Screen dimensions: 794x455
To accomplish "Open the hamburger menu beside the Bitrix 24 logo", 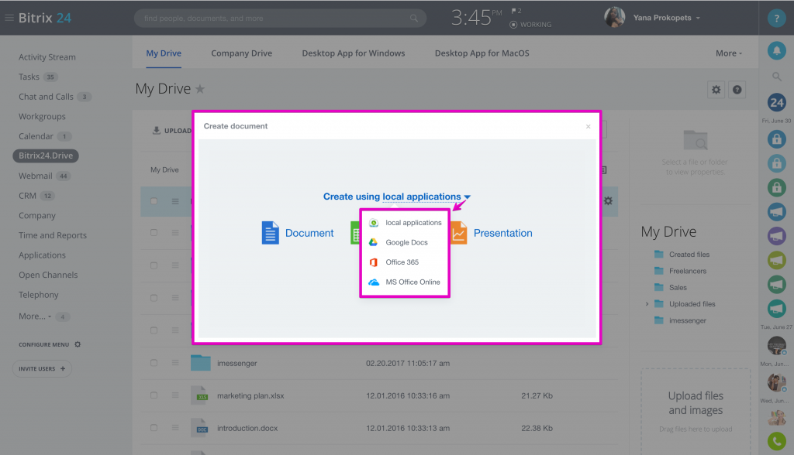I will pyautogui.click(x=9, y=19).
